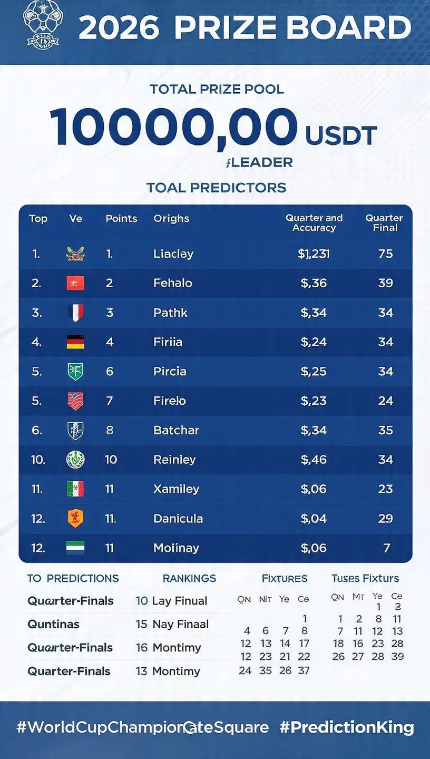Click the flag icon beside Liacley
430x759 pixels.
(75, 254)
